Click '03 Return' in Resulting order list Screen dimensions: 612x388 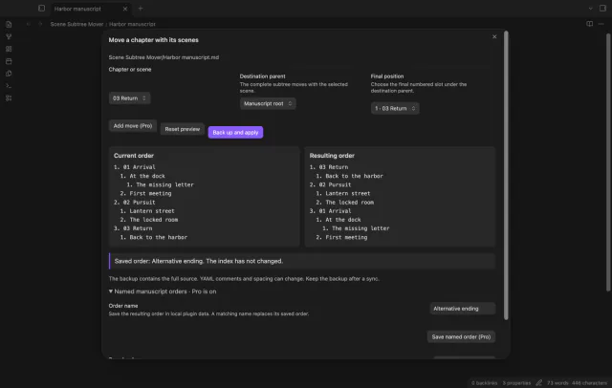tap(334, 167)
